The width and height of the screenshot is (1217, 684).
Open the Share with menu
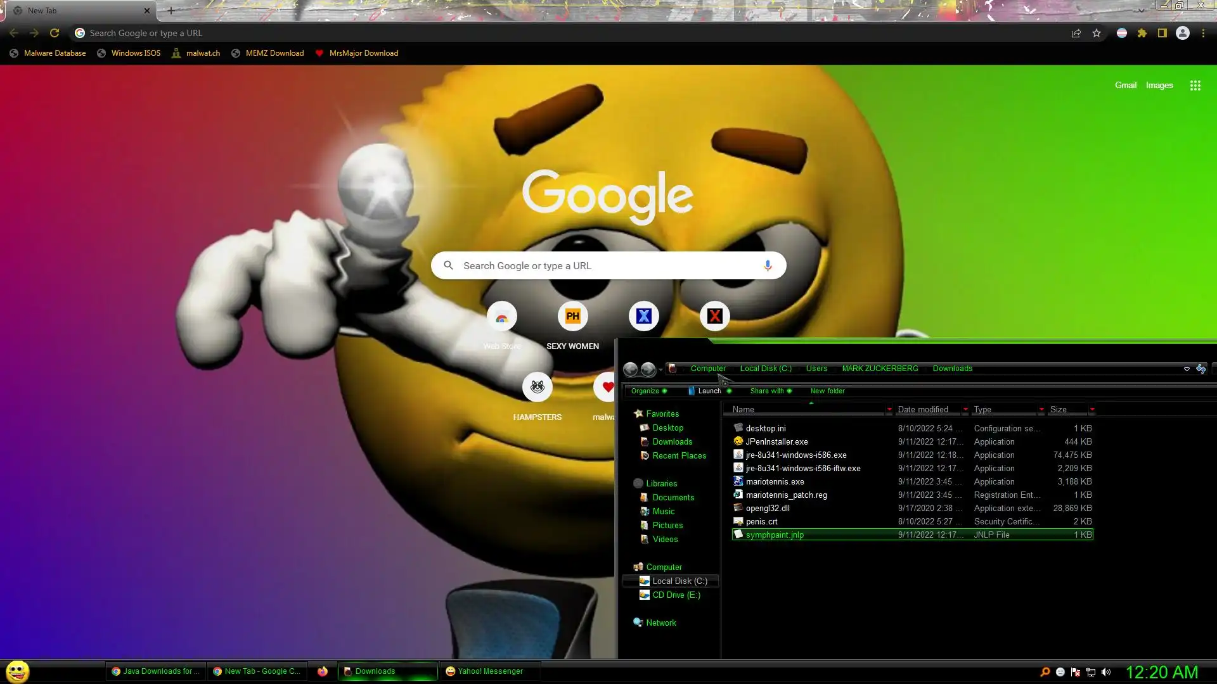[770, 391]
